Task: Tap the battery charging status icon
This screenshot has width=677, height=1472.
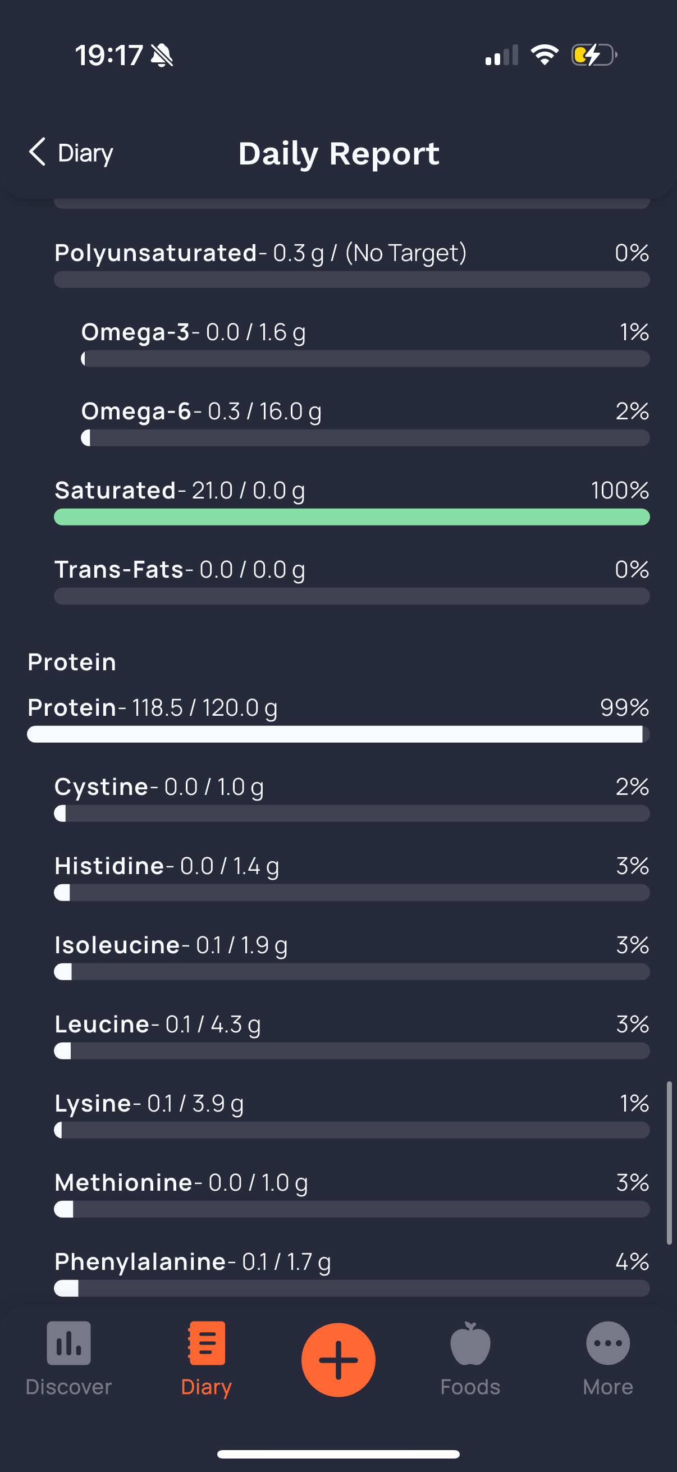Action: [x=594, y=56]
